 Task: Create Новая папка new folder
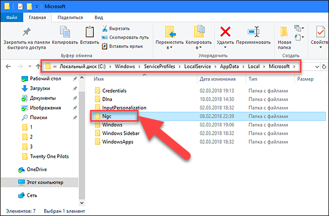click(284, 38)
